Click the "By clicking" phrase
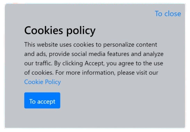Image resolution: width=190 pixels, height=132 pixels. click(x=68, y=63)
